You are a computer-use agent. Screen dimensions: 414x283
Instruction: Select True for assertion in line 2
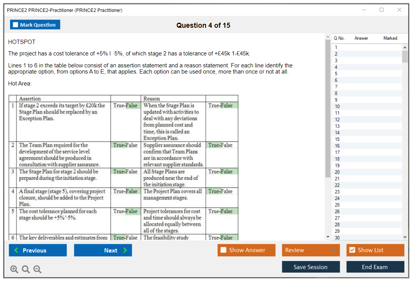point(119,145)
